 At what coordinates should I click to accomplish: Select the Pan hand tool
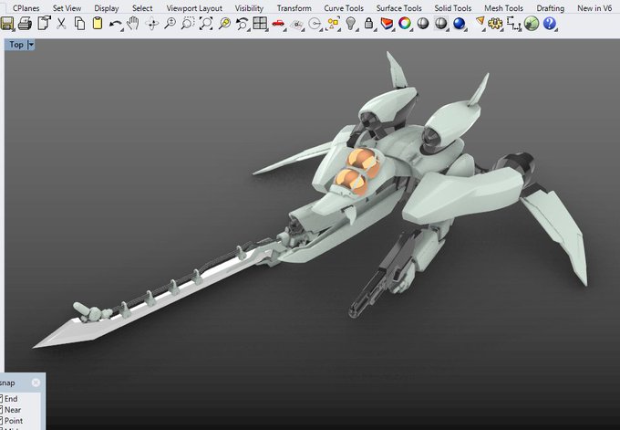pyautogui.click(x=133, y=24)
